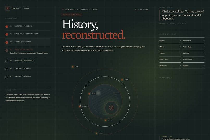Viewport: 210px width, 140px height.
Task: Click the 'Chronicle is assembling a bounded alternate branch' paragraph
Action: click(x=103, y=48)
